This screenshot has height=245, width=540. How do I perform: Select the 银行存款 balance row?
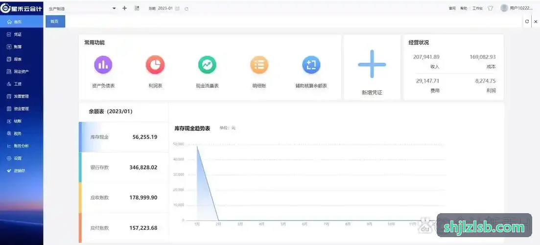(124, 167)
